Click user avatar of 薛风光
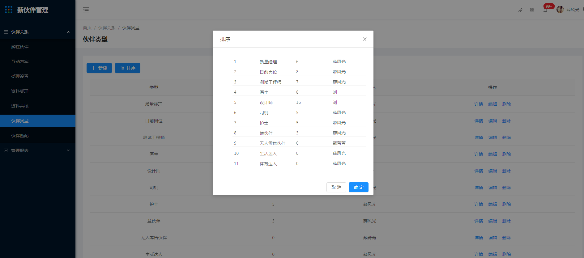 click(x=560, y=10)
